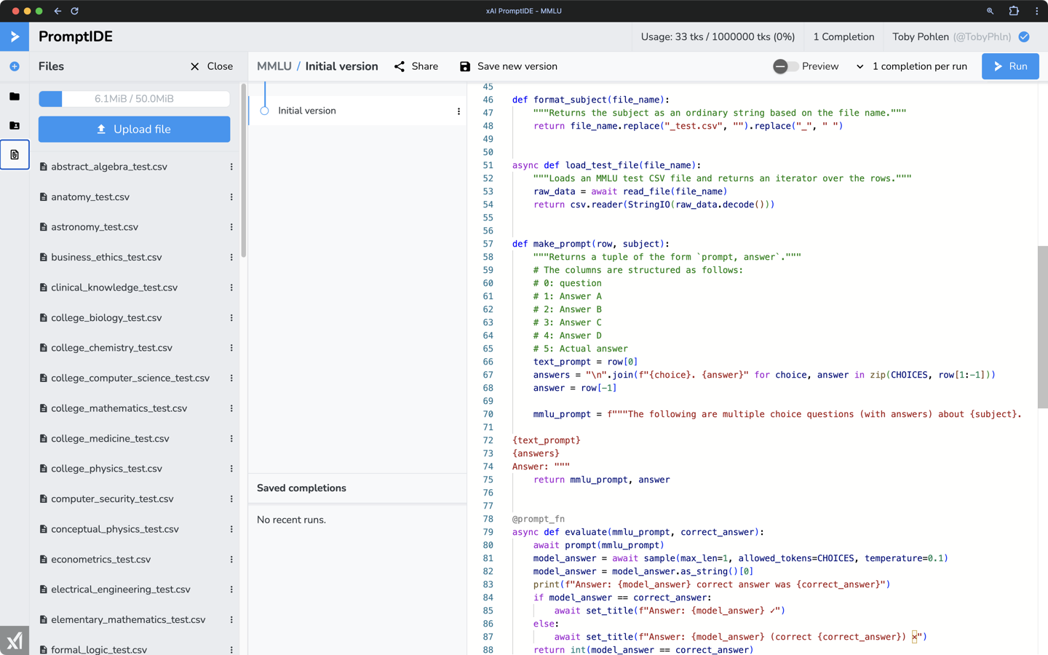
Task: Click the Upload file button
Action: 134,130
